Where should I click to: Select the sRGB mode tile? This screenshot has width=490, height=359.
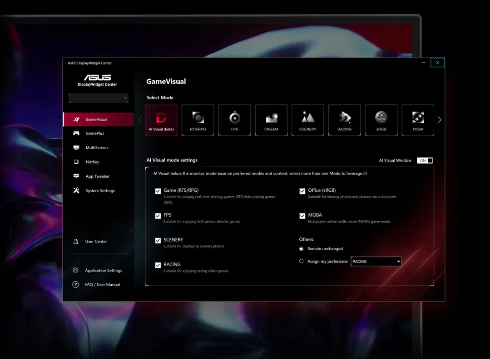[381, 120]
